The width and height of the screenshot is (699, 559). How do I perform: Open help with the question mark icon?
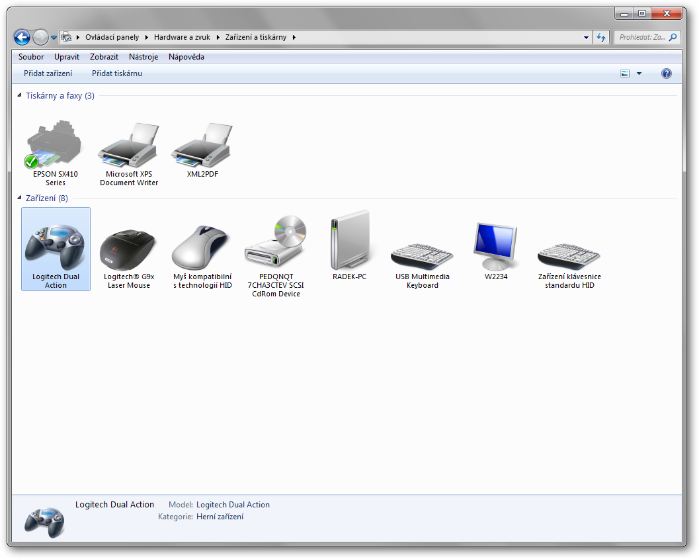tap(666, 73)
